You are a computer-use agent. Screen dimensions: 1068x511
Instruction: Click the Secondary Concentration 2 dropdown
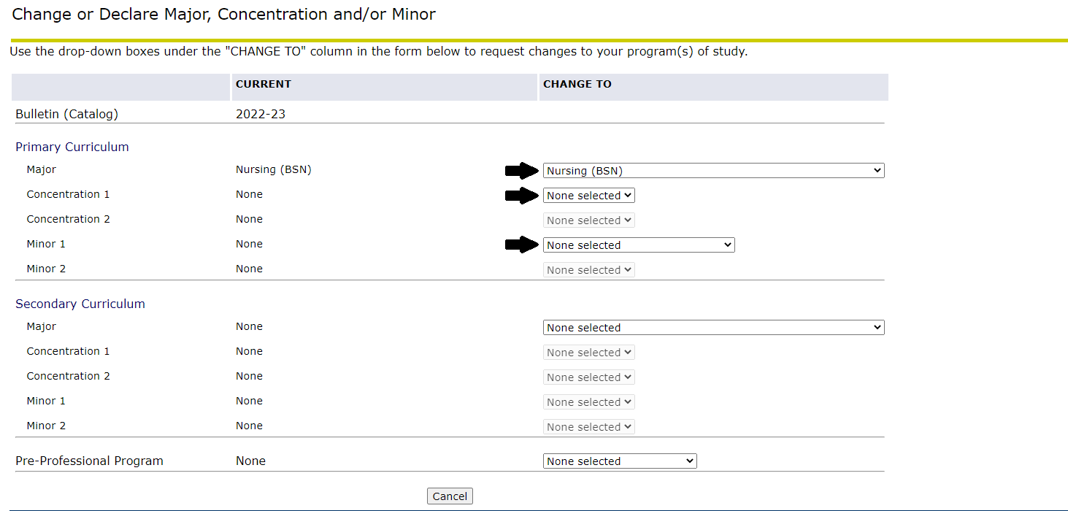588,377
